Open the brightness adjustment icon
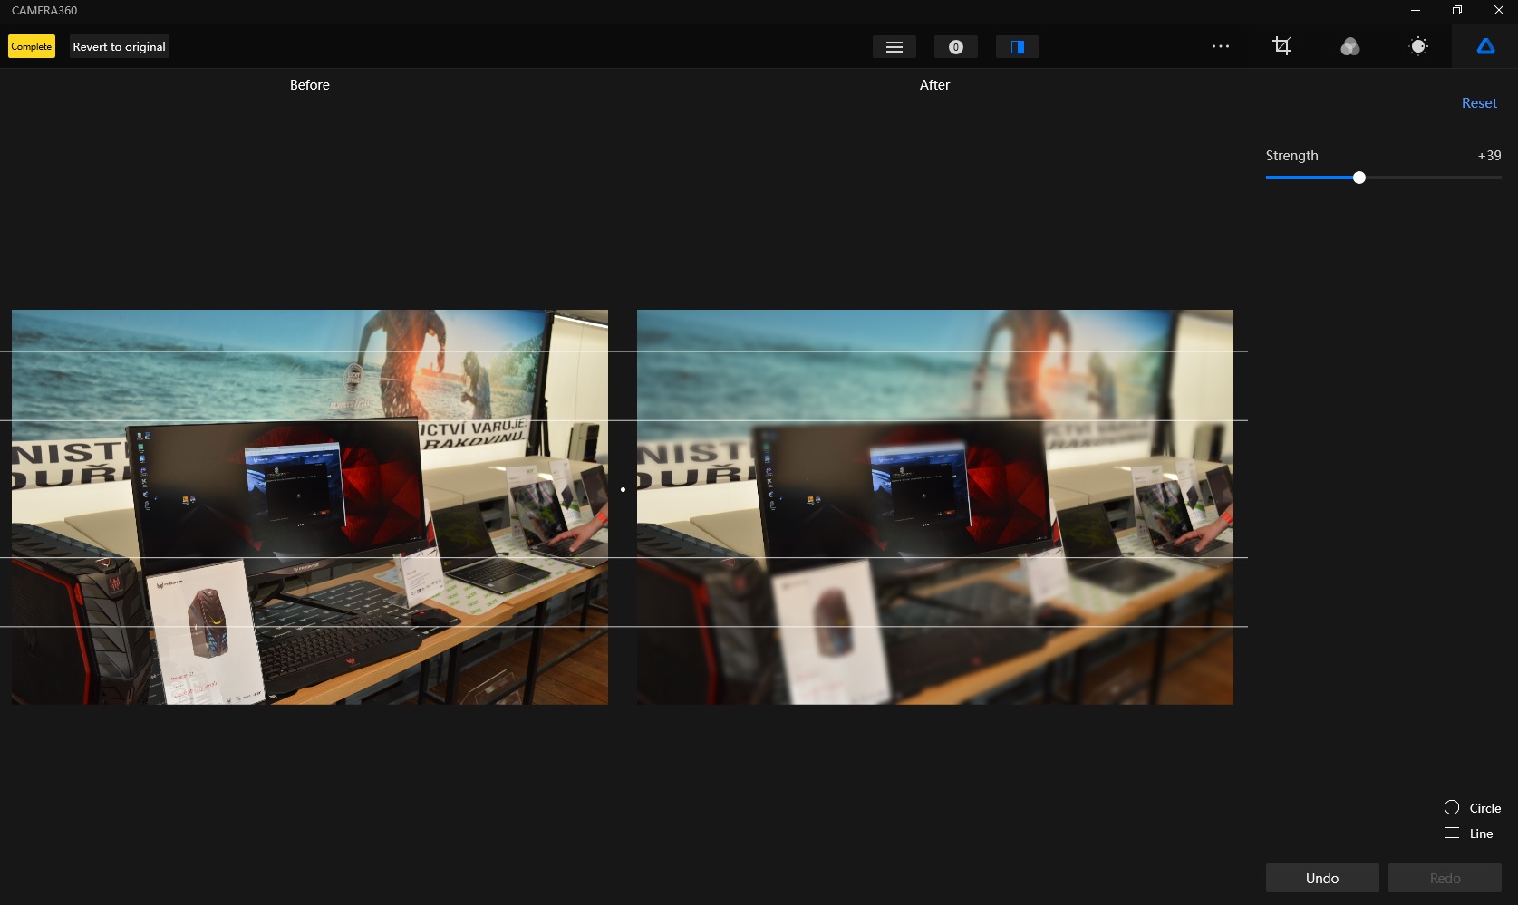Viewport: 1518px width, 905px height. (1418, 46)
